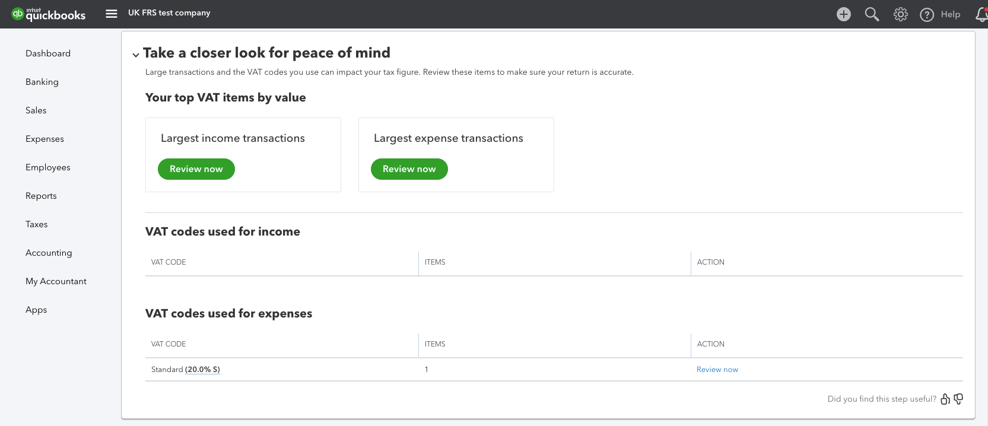Open Banking in sidebar
Image resolution: width=988 pixels, height=426 pixels.
pyautogui.click(x=42, y=82)
